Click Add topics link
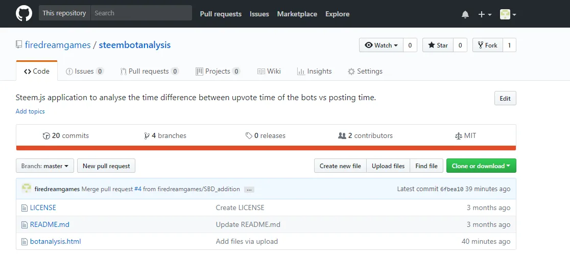Viewport: 570px width, 254px height. pyautogui.click(x=30, y=111)
